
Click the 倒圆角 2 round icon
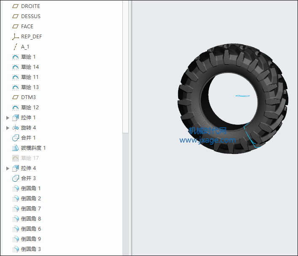tap(16, 199)
